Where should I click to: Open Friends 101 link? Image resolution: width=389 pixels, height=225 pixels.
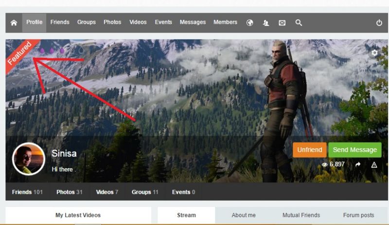[x=27, y=192]
